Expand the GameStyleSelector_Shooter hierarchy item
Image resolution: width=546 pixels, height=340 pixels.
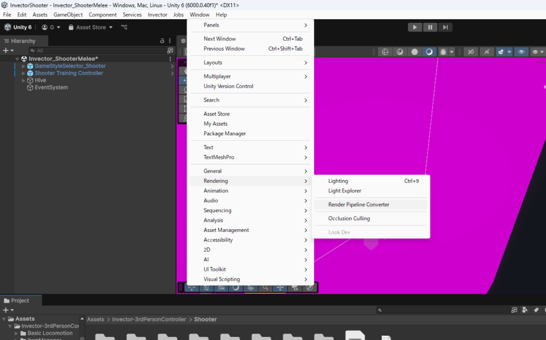[x=23, y=66]
